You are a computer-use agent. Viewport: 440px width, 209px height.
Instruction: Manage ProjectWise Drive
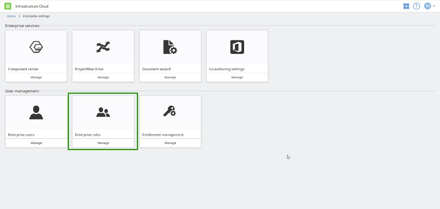coord(103,78)
